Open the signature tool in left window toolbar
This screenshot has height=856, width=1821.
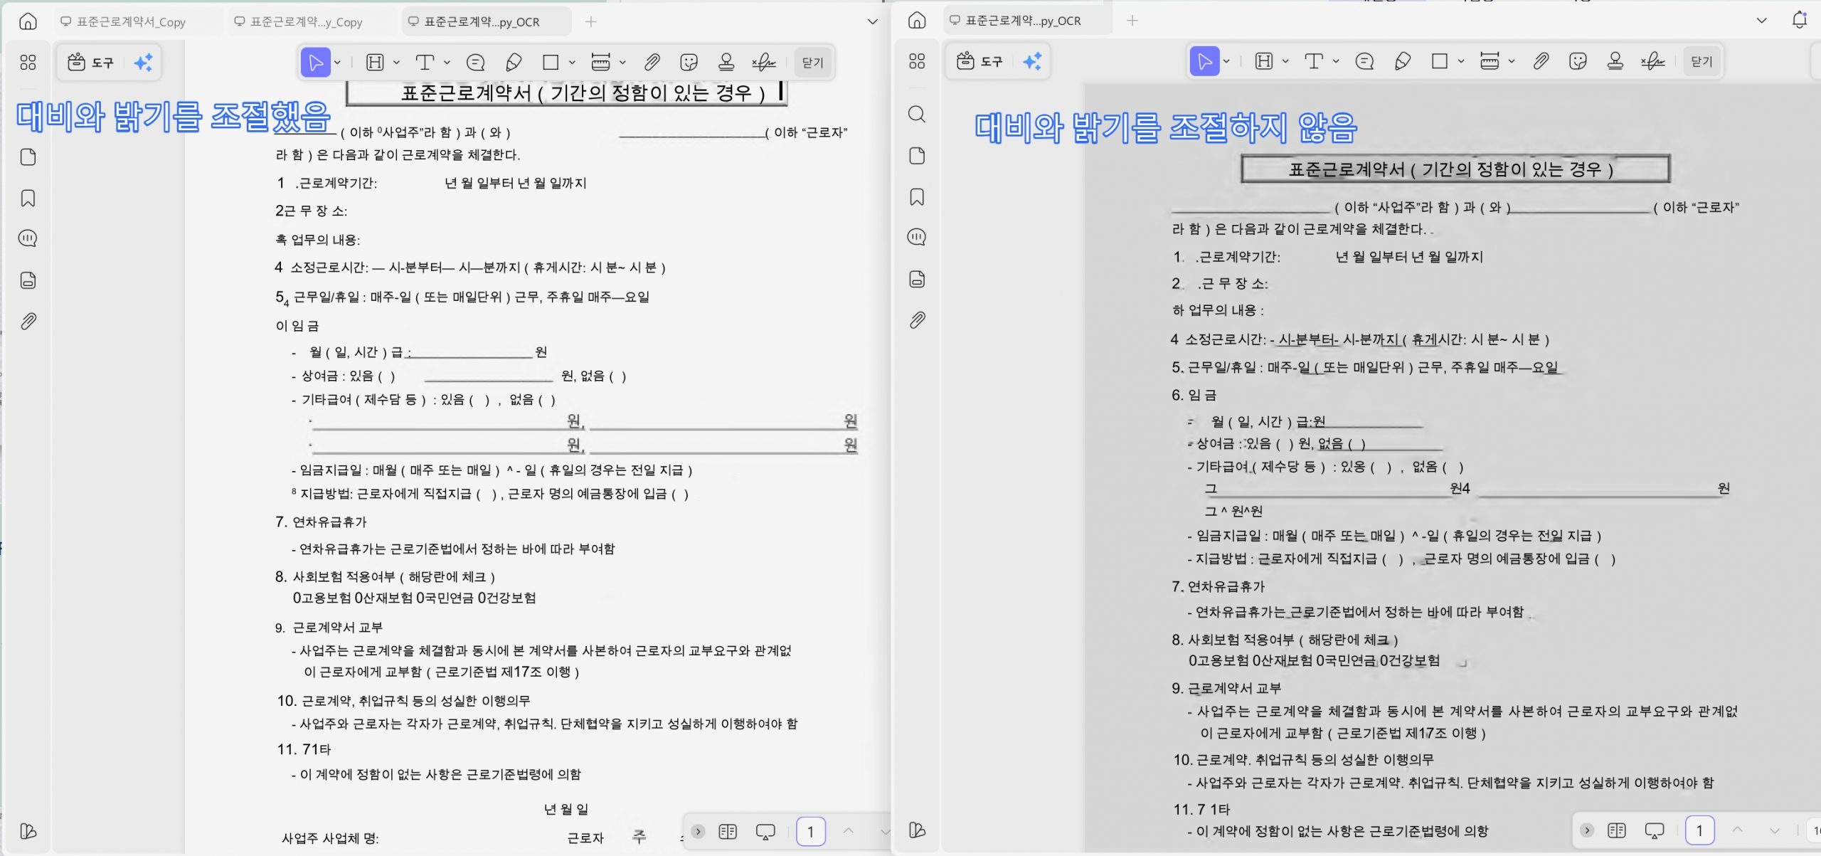coord(764,63)
